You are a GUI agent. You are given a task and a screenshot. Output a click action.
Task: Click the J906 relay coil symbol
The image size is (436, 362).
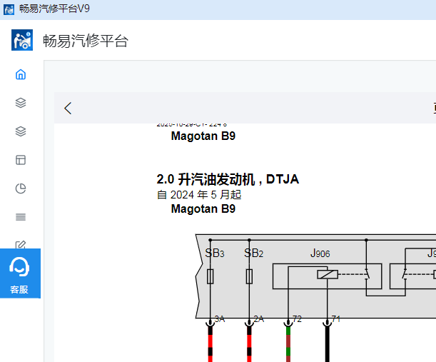tap(328, 274)
